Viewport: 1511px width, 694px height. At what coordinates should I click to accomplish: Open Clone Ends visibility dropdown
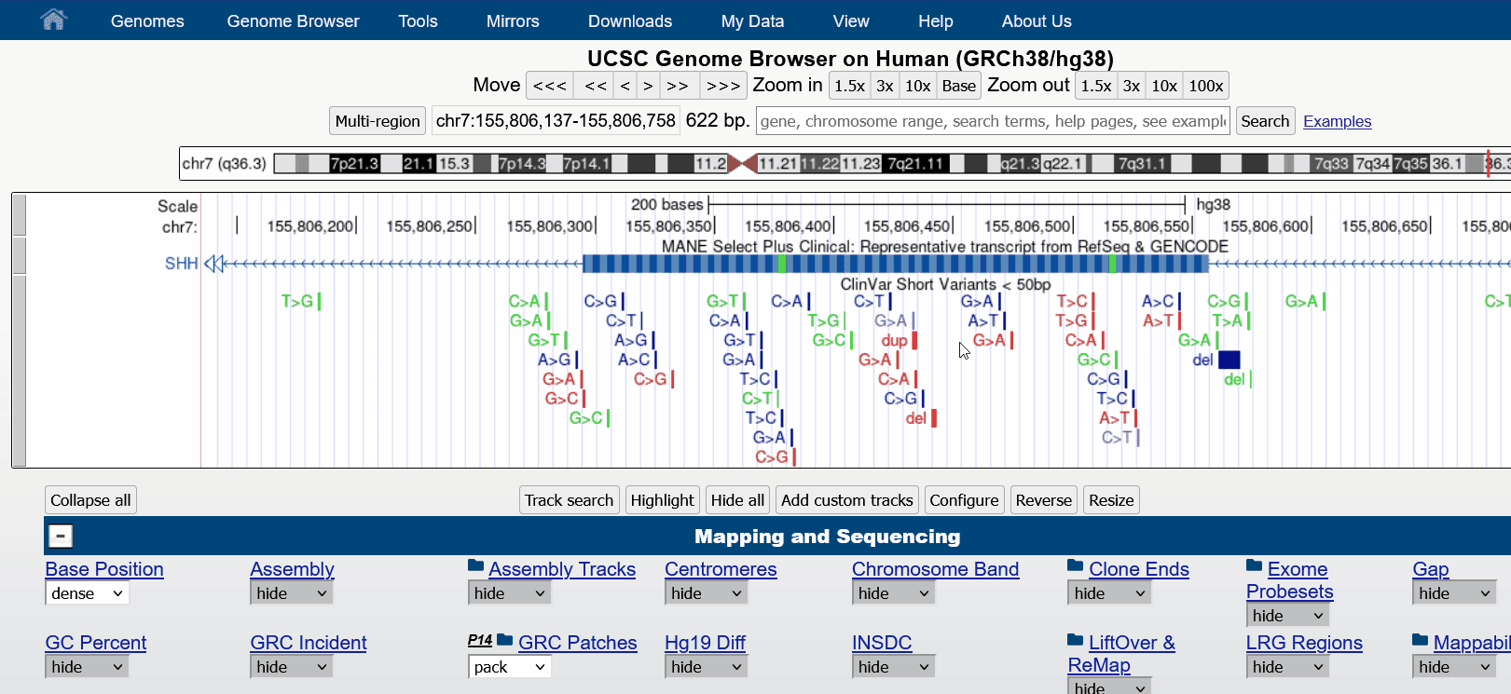(1110, 593)
